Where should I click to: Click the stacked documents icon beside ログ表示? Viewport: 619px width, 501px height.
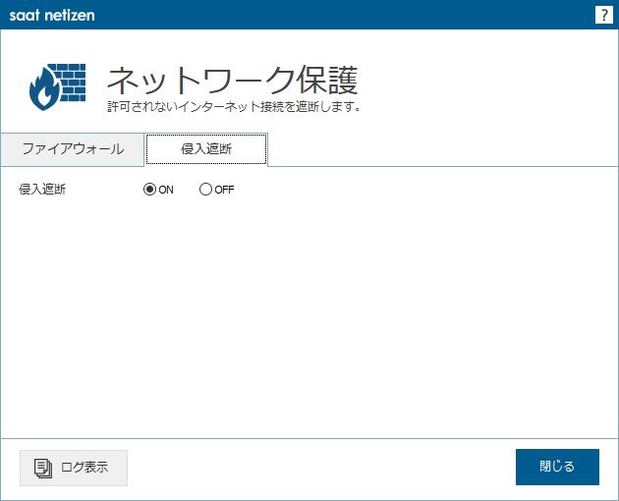[x=43, y=469]
